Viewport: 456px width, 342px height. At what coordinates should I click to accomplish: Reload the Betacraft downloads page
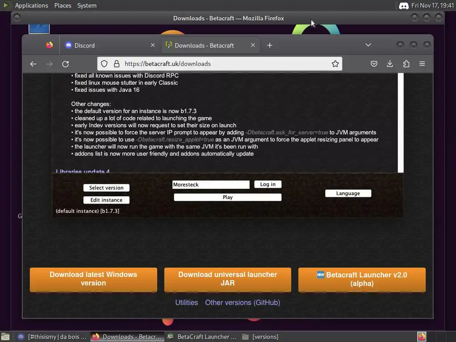(x=66, y=64)
